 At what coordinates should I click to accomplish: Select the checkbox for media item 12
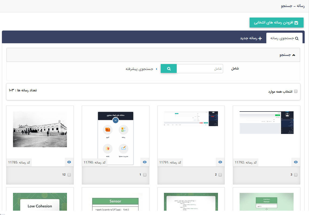69,175
